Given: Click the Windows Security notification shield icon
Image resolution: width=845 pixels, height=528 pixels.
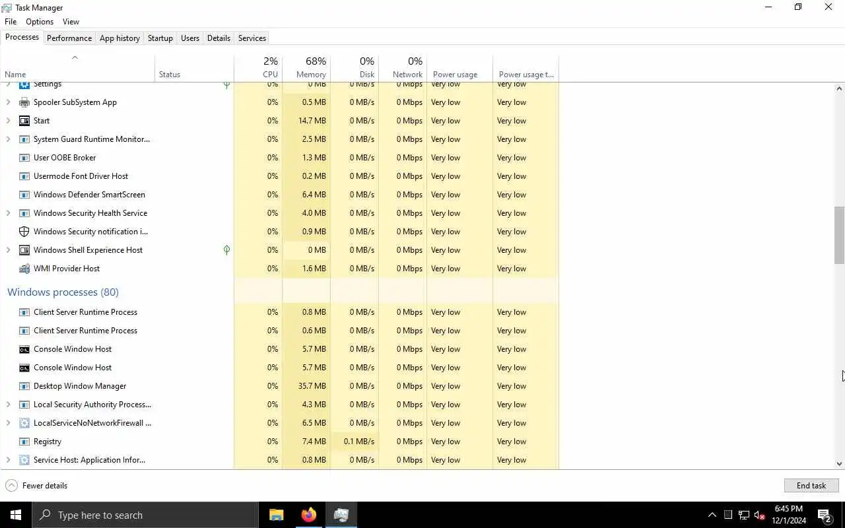Looking at the screenshot, I should click(x=24, y=232).
